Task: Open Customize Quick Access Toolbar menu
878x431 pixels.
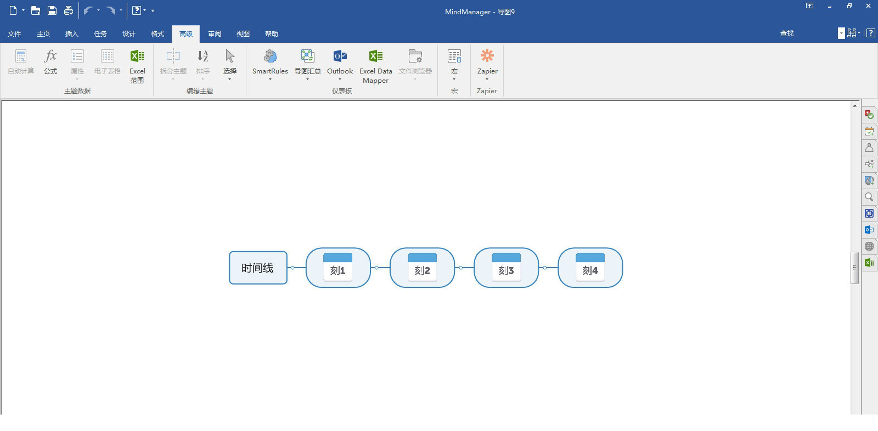Action: (153, 10)
